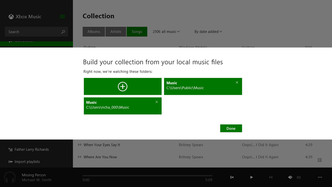The image size is (332, 187).
Task: Open the more options ellipsis icon
Action: [320, 177]
